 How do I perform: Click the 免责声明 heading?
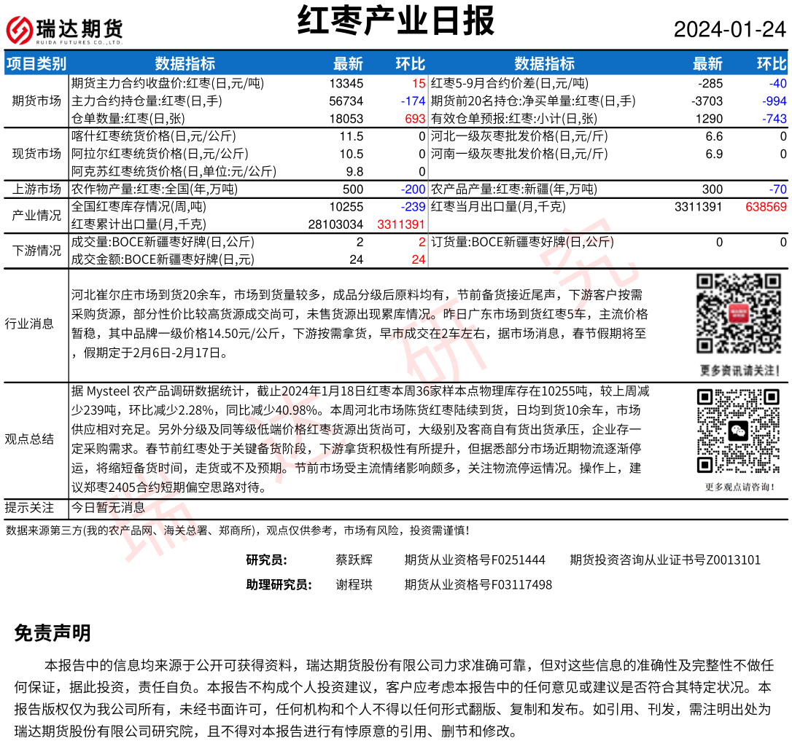(53, 633)
